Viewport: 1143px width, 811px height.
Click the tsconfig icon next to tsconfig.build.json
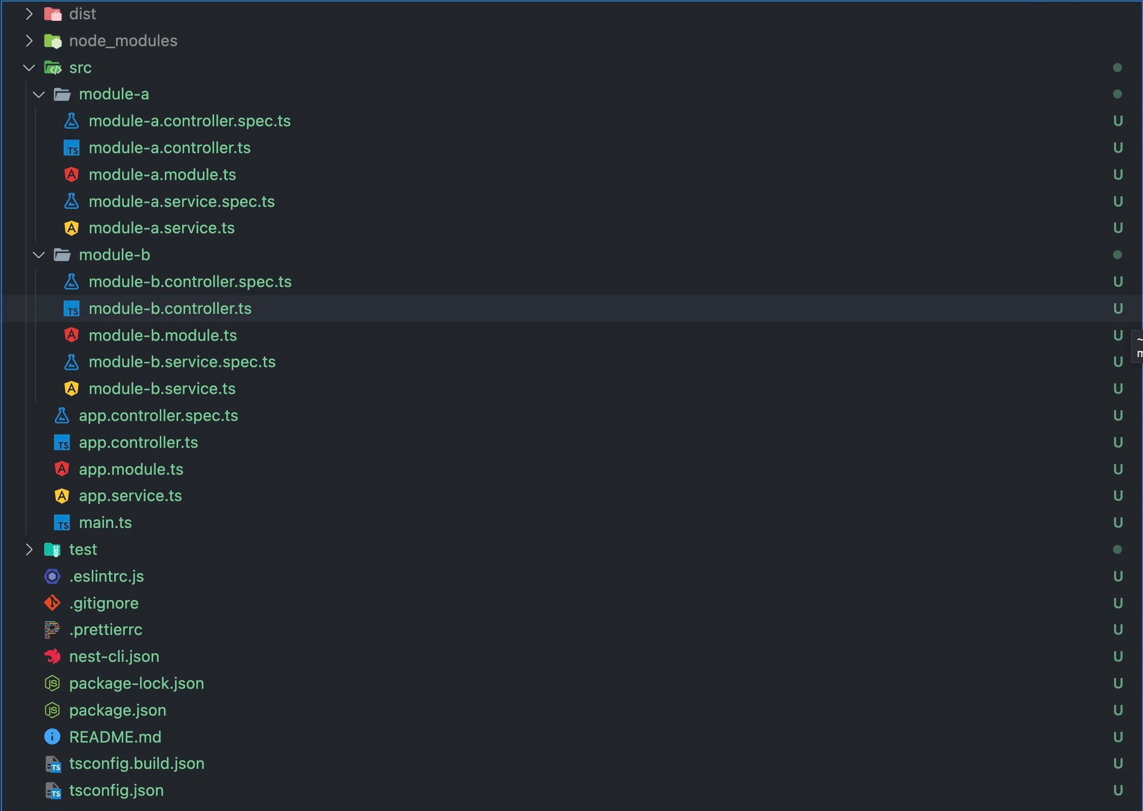[x=54, y=763]
